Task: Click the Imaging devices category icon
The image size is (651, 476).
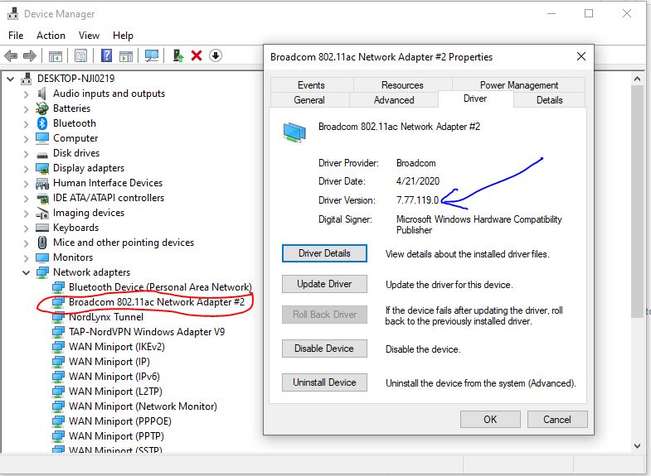Action: pos(42,213)
